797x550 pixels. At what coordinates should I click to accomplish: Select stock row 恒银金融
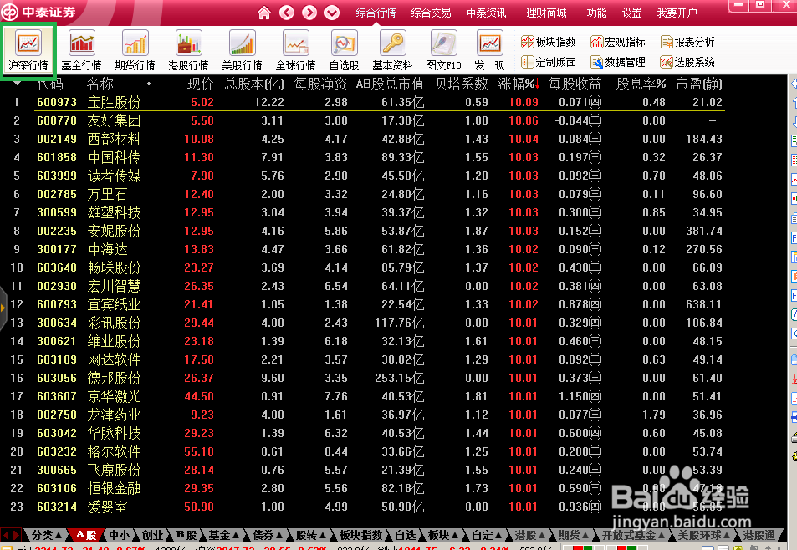click(369, 488)
